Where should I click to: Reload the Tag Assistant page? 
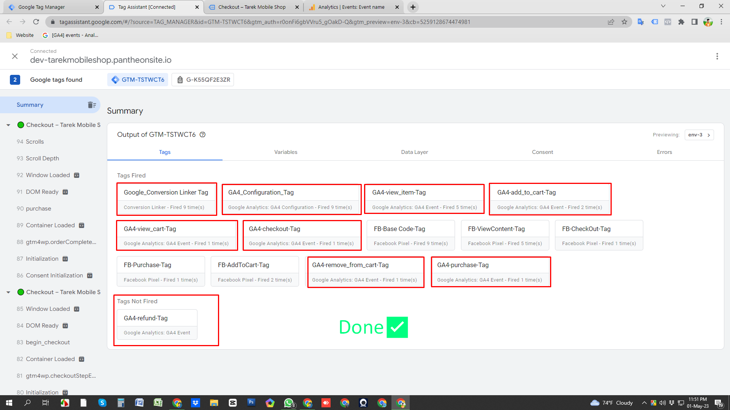coord(36,22)
